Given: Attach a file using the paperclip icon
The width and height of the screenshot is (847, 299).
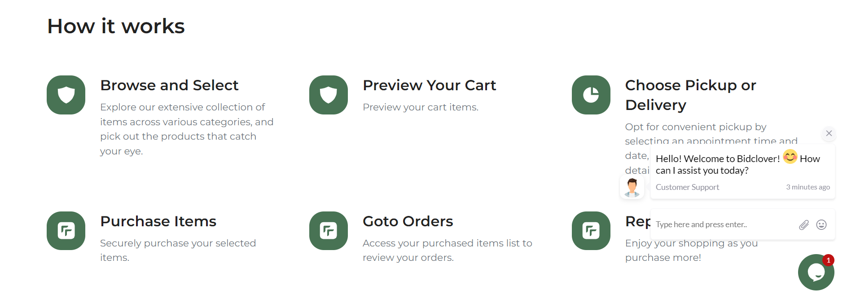Looking at the screenshot, I should pos(803,225).
